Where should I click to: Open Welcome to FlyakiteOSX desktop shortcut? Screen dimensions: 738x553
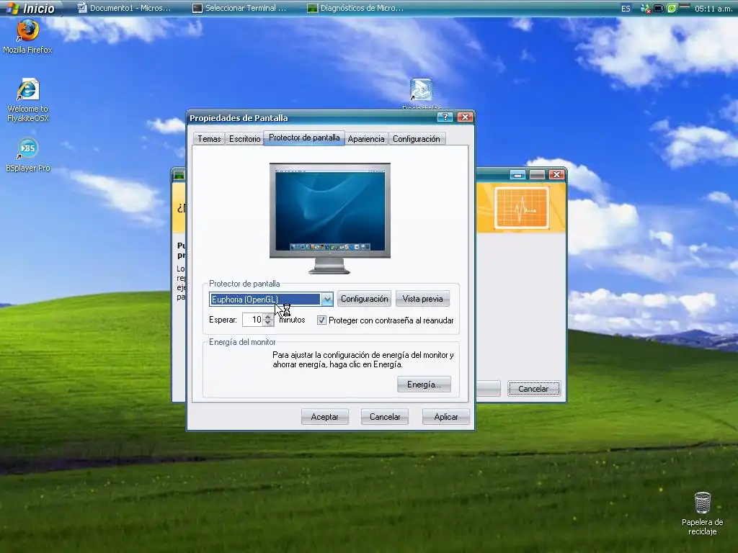(27, 100)
